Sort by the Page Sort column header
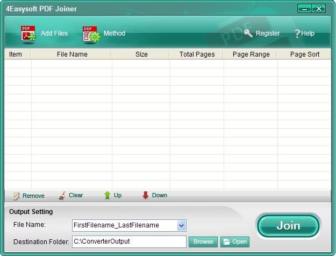 click(304, 54)
